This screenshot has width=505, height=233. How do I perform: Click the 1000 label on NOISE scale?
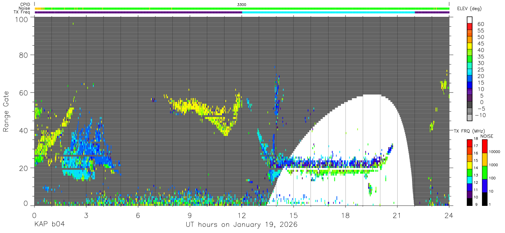point(493,165)
